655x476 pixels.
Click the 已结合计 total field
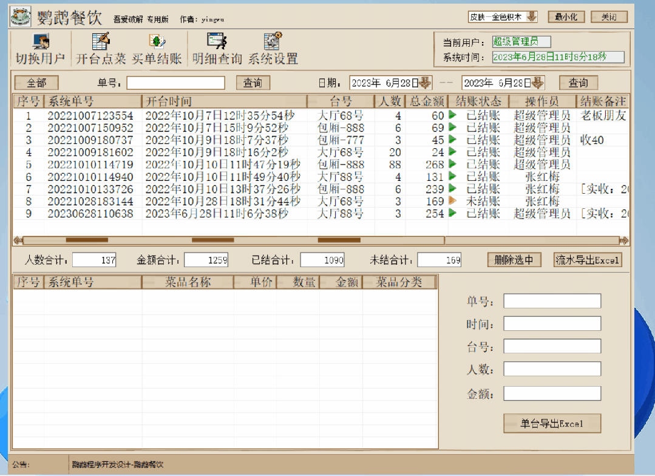322,260
